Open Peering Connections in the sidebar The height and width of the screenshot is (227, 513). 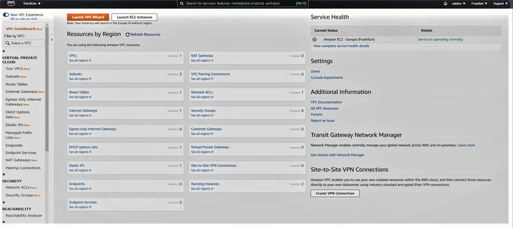[23, 168]
